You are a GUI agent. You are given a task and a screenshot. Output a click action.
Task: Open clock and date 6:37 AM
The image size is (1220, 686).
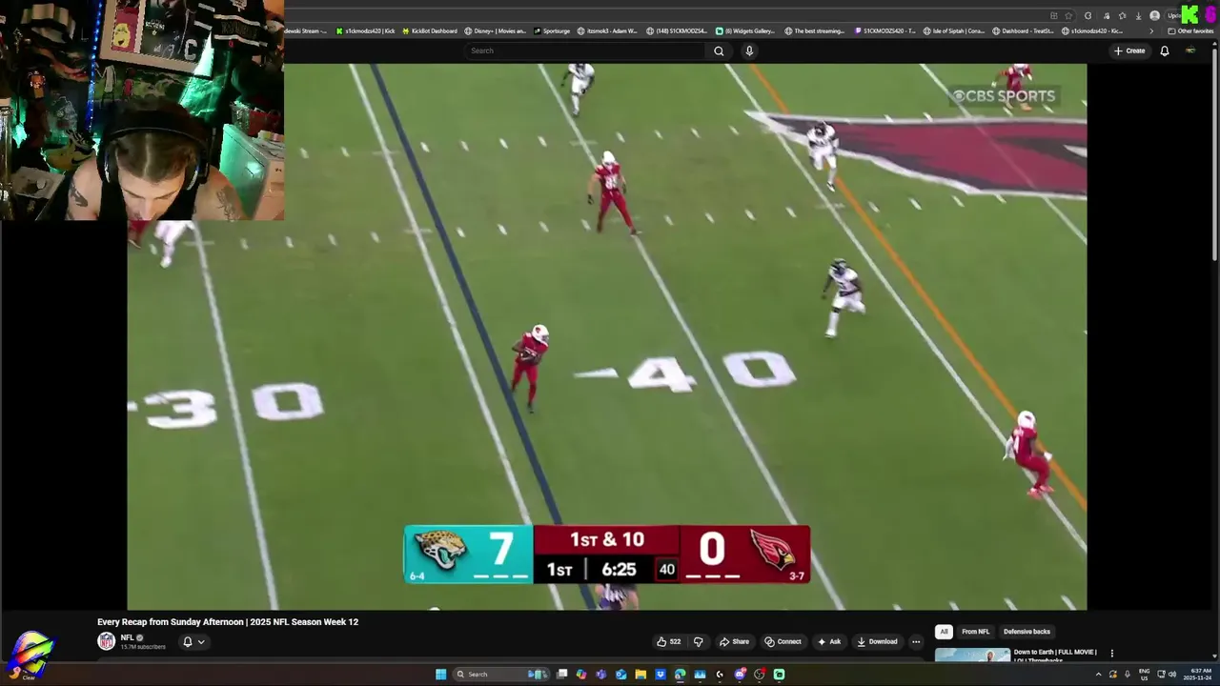(1197, 674)
